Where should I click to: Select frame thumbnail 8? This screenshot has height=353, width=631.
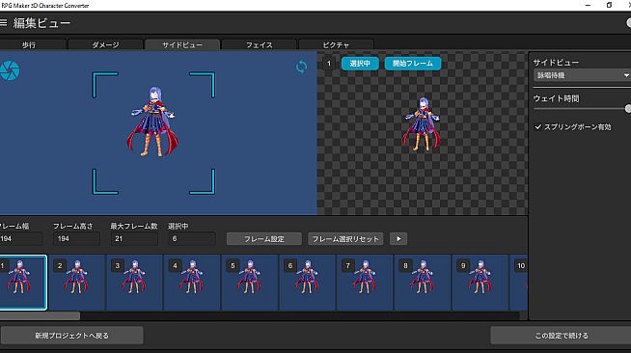pos(422,283)
